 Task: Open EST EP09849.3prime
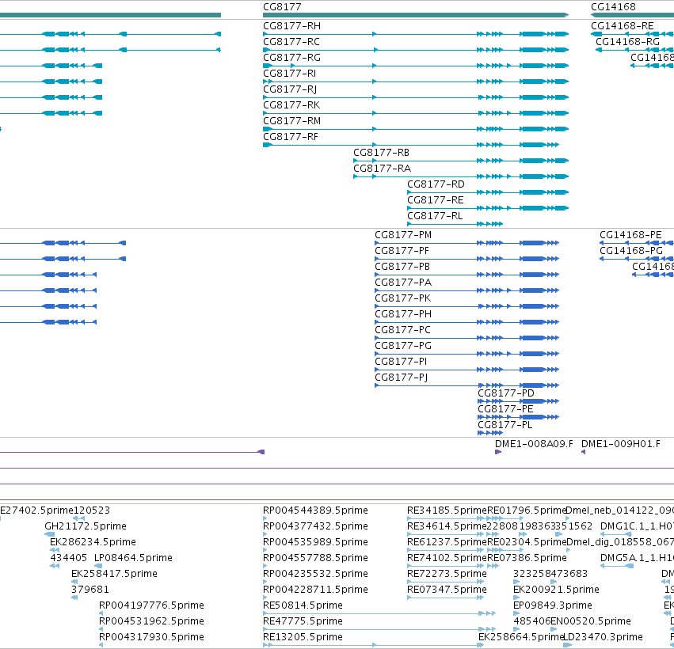[553, 605]
